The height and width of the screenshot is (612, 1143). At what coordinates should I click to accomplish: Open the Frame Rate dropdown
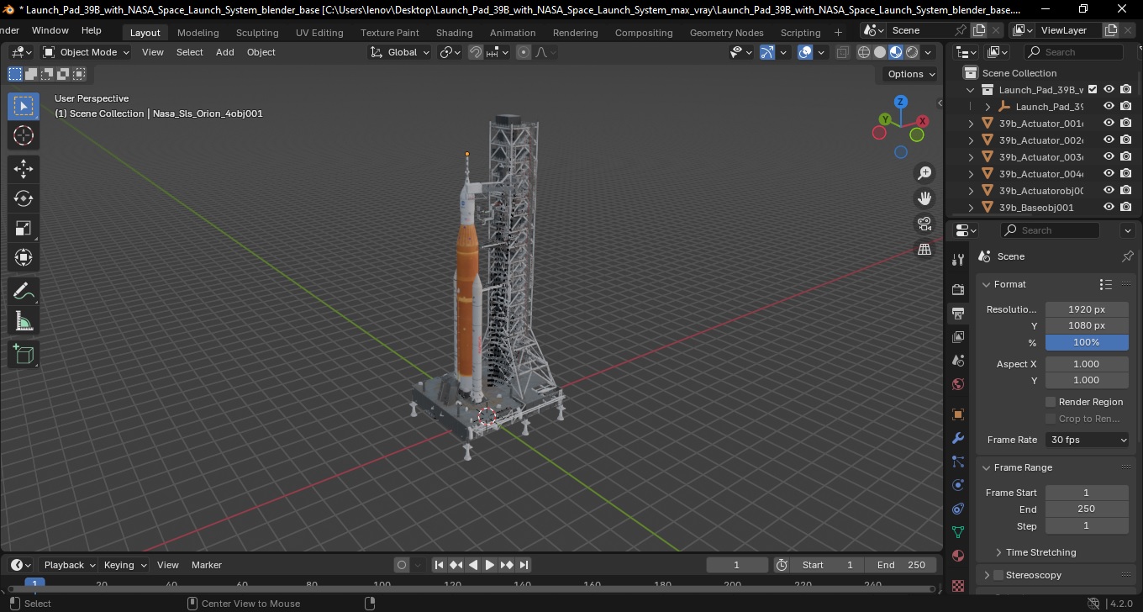point(1088,440)
